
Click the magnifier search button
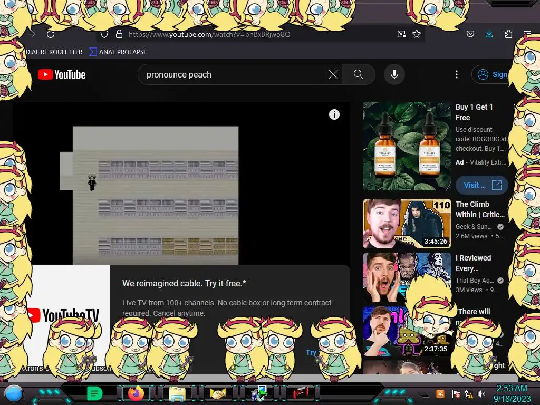click(x=358, y=74)
